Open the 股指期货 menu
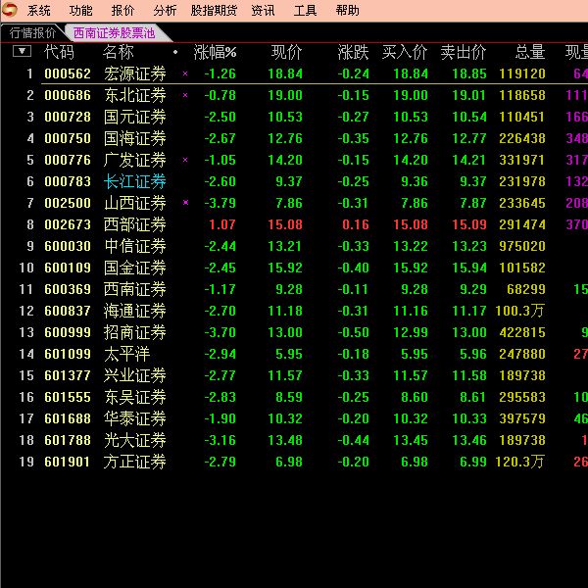The image size is (588, 588). pos(214,11)
